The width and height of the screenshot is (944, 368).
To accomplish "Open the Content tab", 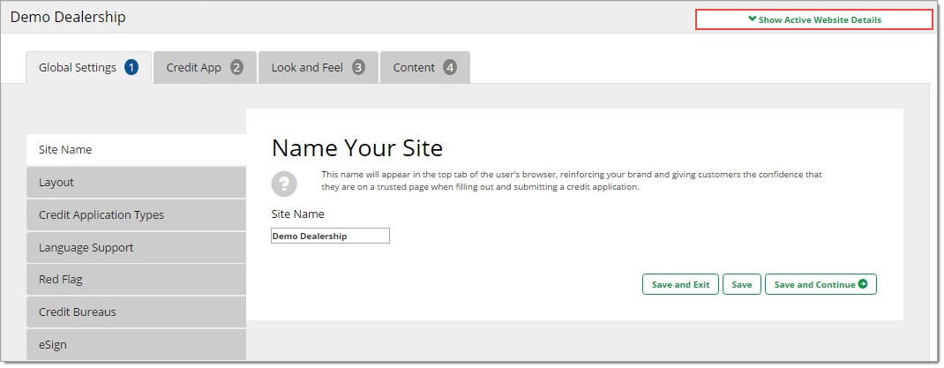I will 414,67.
